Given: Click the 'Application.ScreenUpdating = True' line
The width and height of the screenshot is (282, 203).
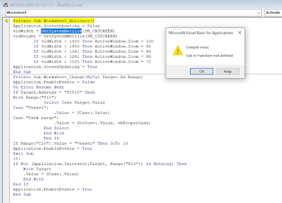Looking at the screenshot, I should pyautogui.click(x=55, y=67).
